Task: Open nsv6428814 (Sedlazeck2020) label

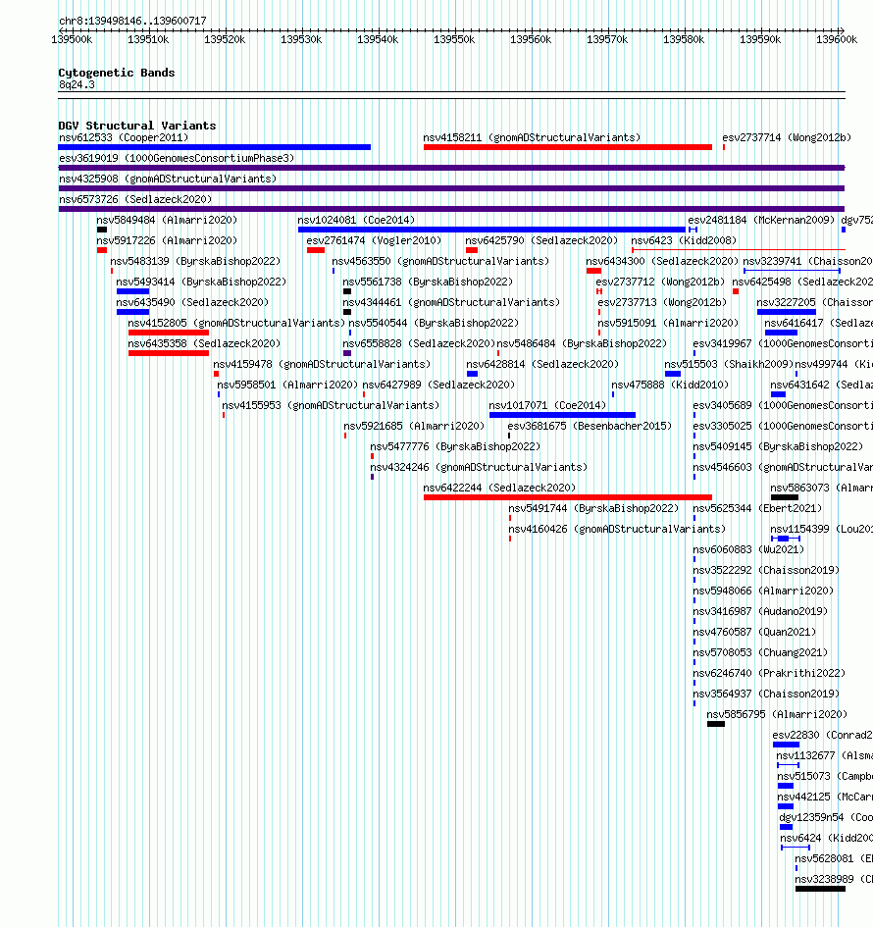Action: click(x=542, y=365)
